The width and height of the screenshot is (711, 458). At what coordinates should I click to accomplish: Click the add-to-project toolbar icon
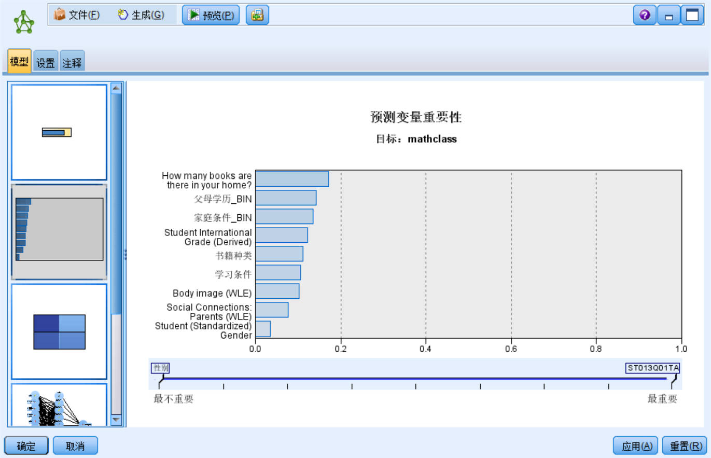tap(257, 15)
